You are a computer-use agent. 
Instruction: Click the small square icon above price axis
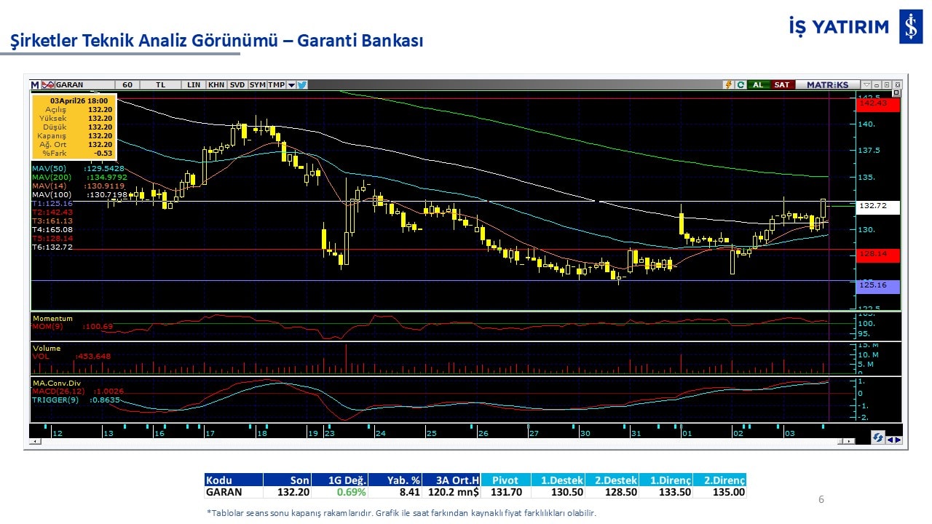[x=896, y=93]
